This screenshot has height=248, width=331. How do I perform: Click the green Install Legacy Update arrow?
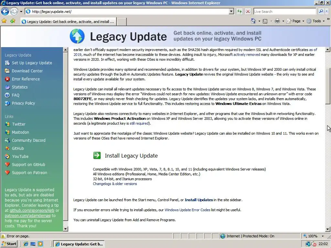(97, 155)
